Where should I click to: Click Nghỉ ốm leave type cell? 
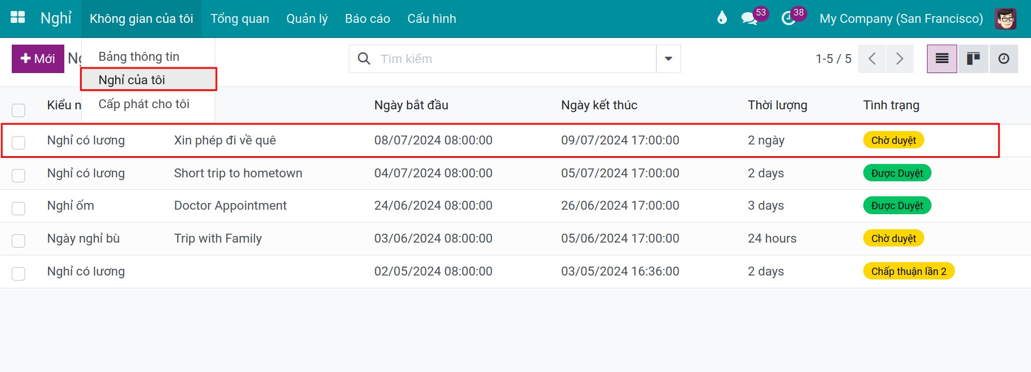point(70,205)
